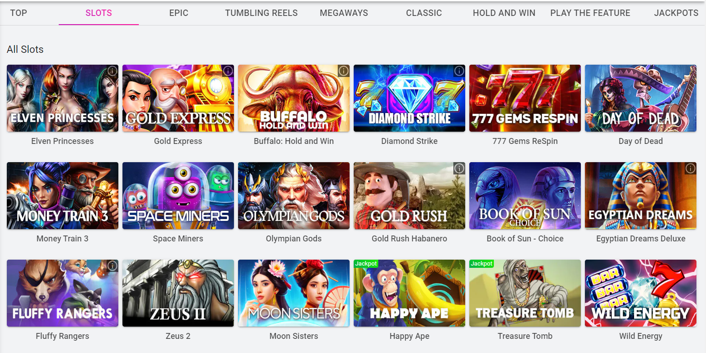
Task: Select the TUMBLING REELS tab
Action: coord(261,13)
